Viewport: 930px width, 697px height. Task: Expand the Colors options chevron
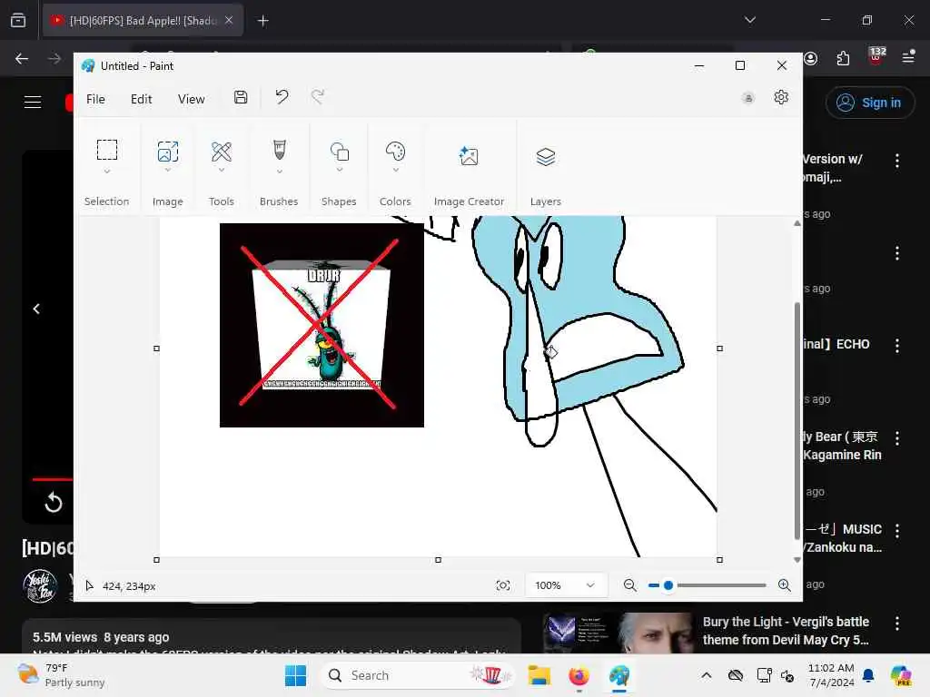click(395, 170)
